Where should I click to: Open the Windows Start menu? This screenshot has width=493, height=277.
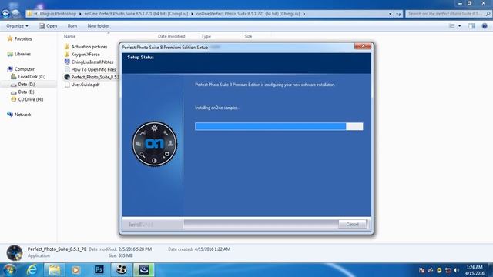click(x=9, y=270)
